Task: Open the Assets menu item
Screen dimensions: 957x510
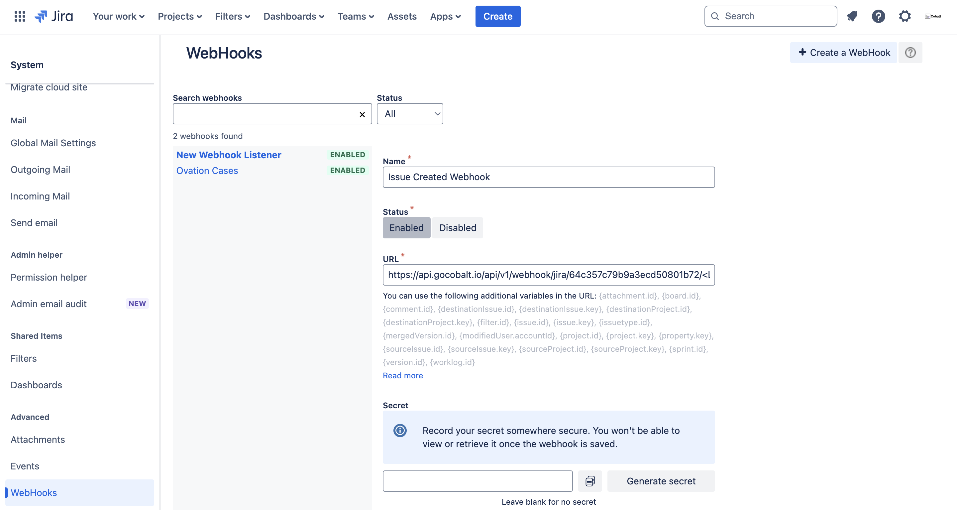Action: coord(402,16)
